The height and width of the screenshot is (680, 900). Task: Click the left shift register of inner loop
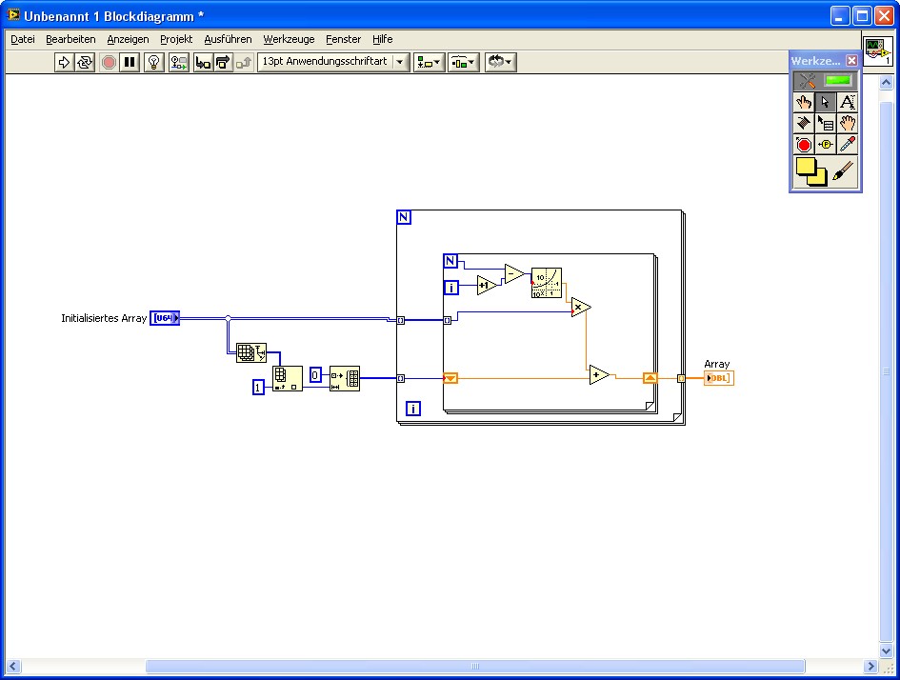click(450, 378)
